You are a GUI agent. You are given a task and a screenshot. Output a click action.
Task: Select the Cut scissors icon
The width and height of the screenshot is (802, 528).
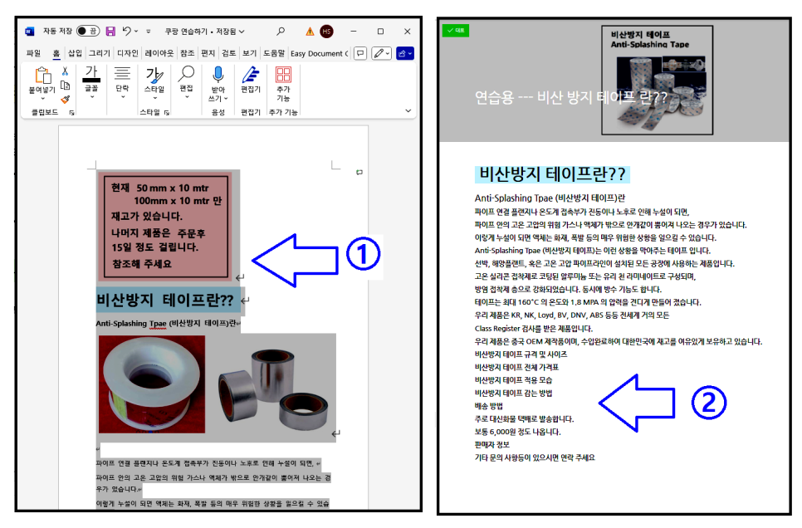pyautogui.click(x=66, y=71)
